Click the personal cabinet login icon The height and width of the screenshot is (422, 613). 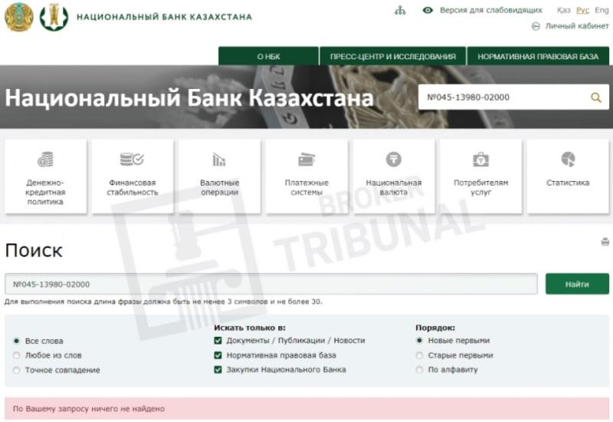pyautogui.click(x=536, y=26)
